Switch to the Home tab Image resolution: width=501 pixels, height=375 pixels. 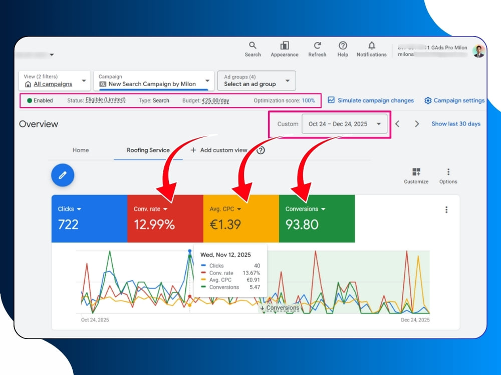pyautogui.click(x=81, y=150)
